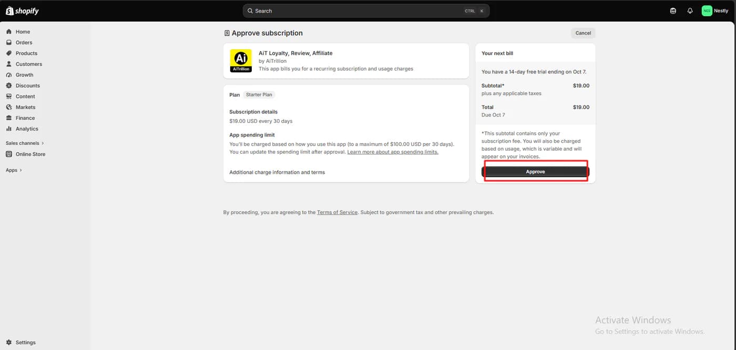Viewport: 736px width, 350px height.
Task: Click the Shopify logo
Action: click(x=22, y=10)
